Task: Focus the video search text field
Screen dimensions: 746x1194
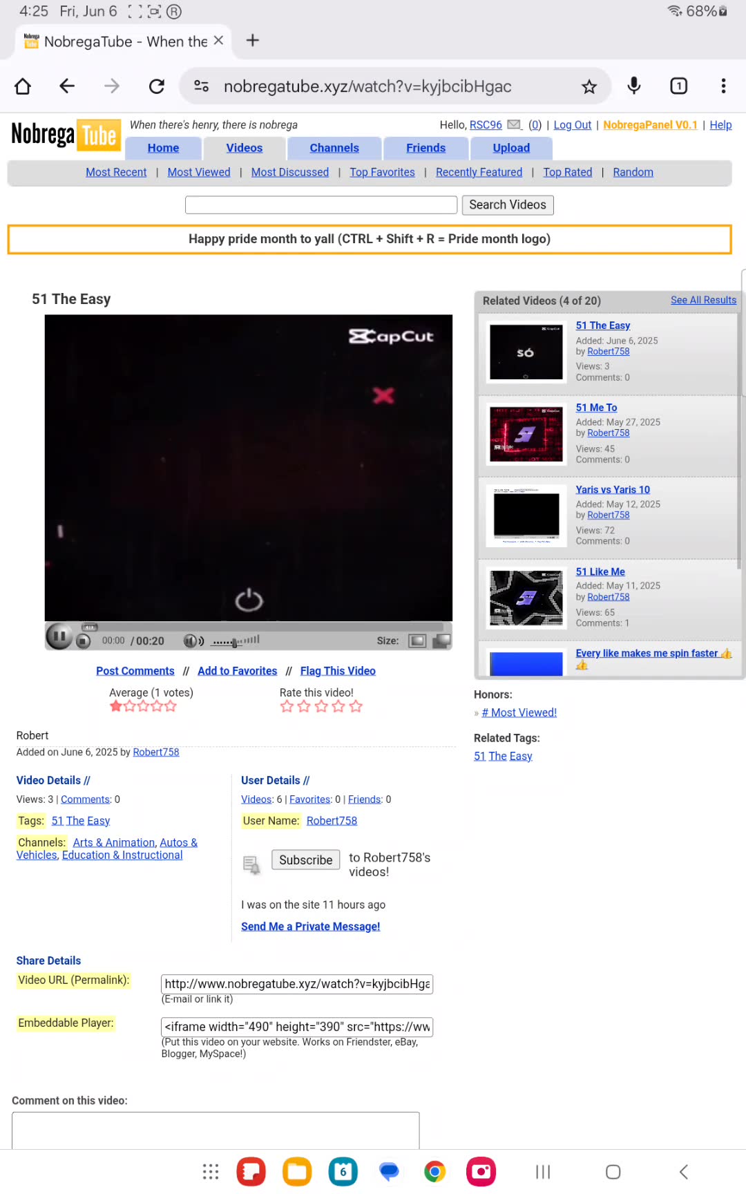Action: click(321, 205)
